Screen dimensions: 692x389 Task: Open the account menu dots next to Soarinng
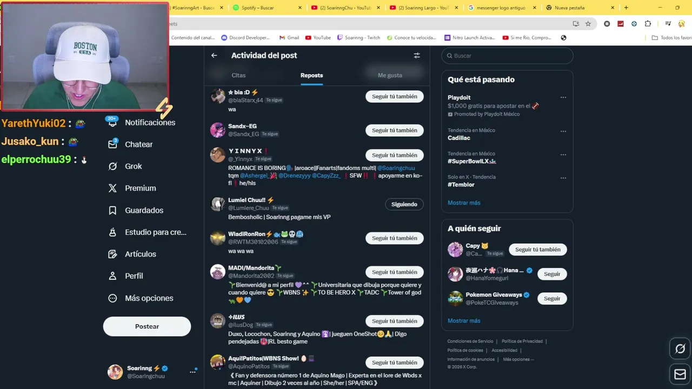[192, 372]
